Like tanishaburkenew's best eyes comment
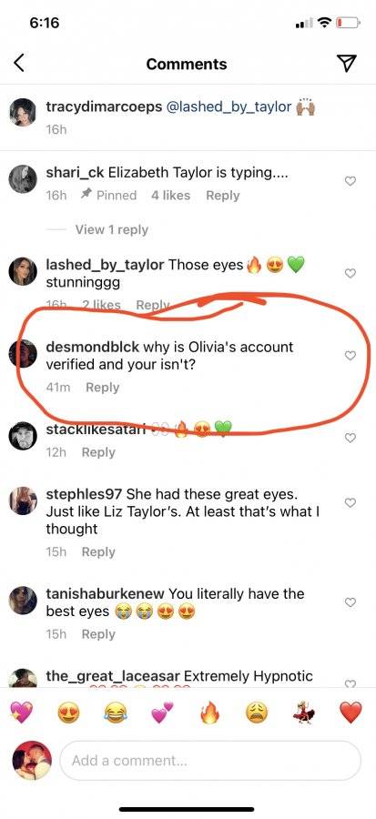This screenshot has width=376, height=819. point(351,602)
